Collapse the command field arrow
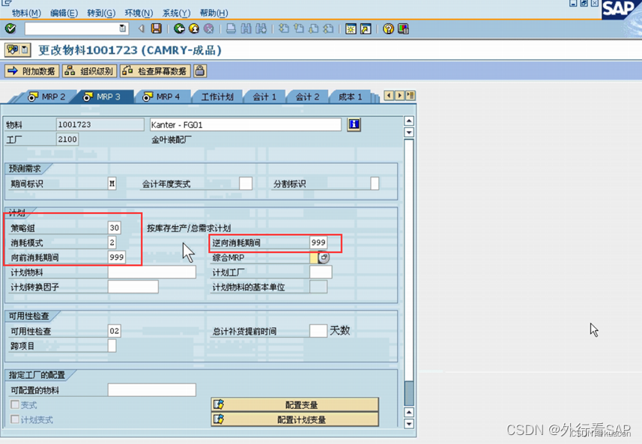This screenshot has height=444, width=642. [x=142, y=28]
